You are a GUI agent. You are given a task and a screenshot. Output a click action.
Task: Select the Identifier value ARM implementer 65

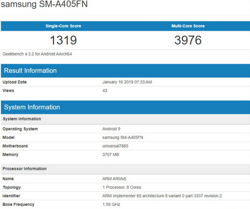[x=162, y=196]
